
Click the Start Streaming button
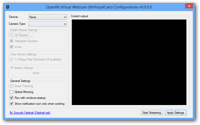[x=152, y=113]
